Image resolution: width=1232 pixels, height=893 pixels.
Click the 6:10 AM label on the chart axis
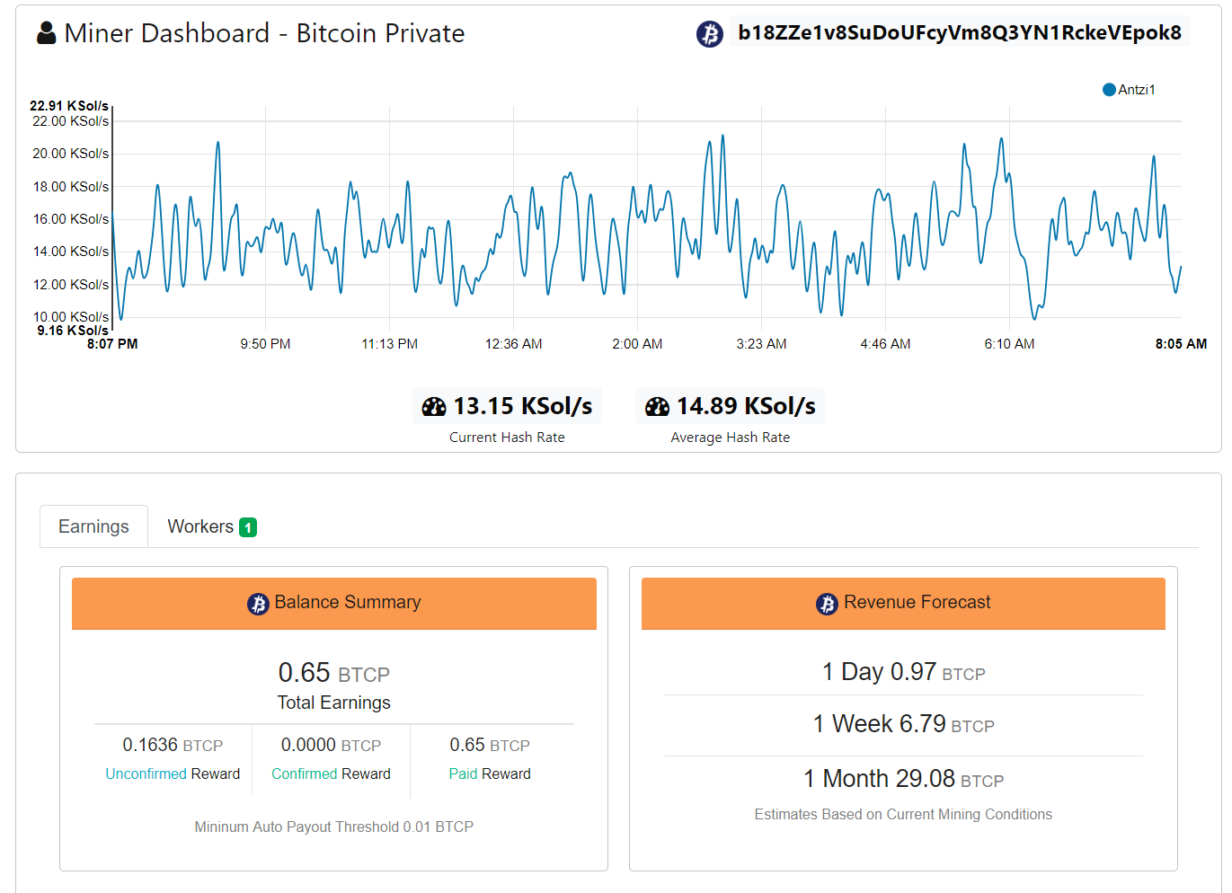[1009, 344]
